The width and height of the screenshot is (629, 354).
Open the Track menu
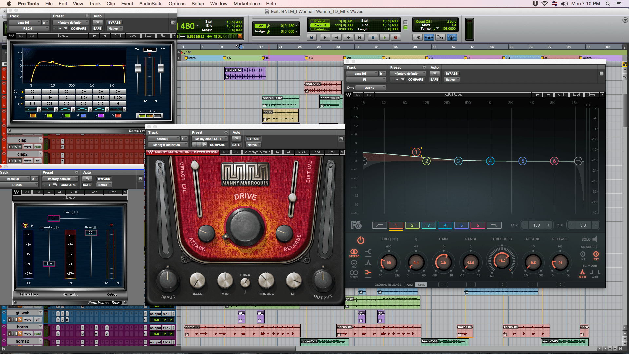tap(95, 4)
